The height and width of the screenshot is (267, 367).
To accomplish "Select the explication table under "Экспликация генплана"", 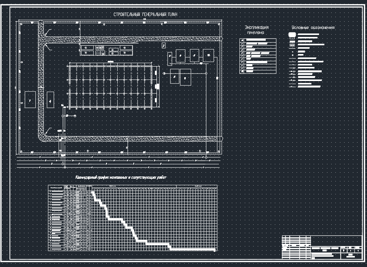I will [258, 56].
